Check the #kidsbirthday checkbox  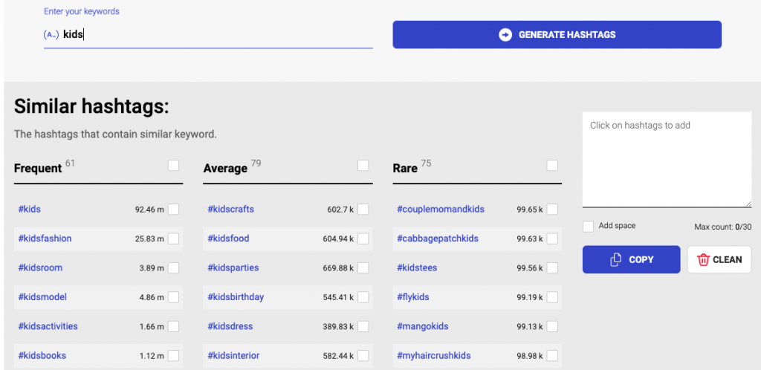(x=363, y=296)
